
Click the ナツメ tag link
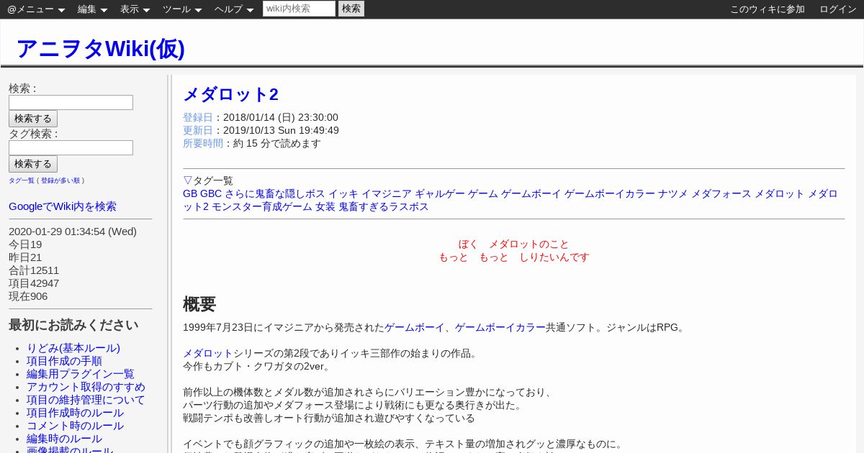pos(673,193)
